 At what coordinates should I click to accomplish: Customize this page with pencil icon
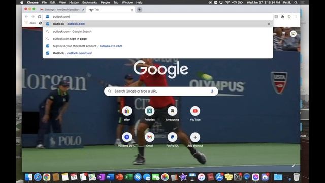[294, 165]
